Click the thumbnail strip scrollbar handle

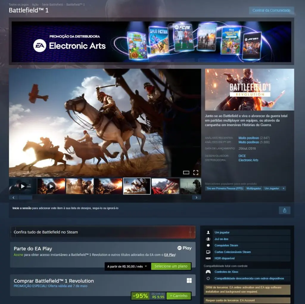(x=25, y=198)
